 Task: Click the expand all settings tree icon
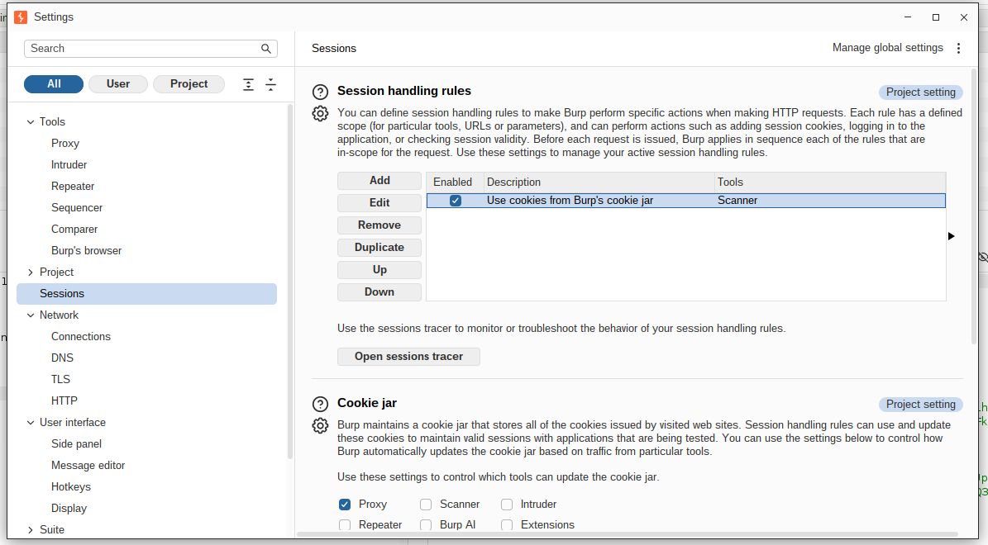click(x=248, y=84)
